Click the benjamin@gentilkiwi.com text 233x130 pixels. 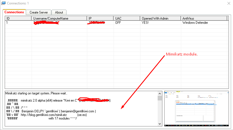pos(78,111)
